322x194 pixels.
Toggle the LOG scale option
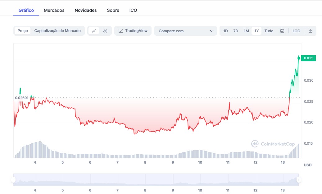(x=296, y=31)
